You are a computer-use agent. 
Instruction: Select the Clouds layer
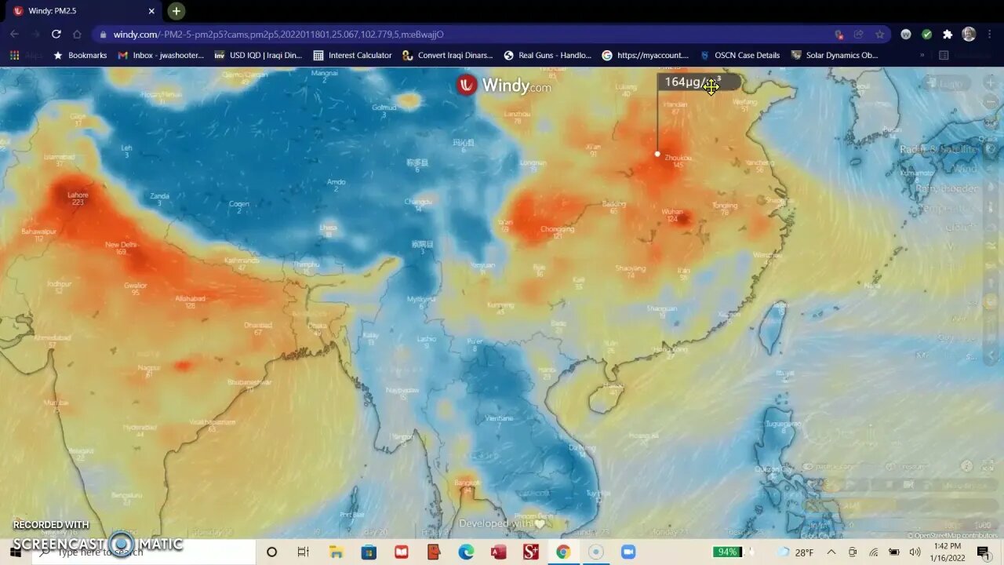coord(962,228)
